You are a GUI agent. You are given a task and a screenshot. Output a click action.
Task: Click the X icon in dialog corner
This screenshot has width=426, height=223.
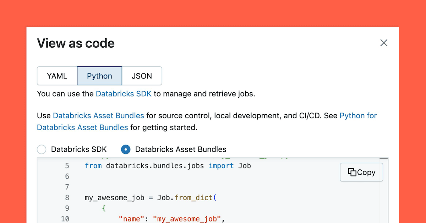pyautogui.click(x=384, y=43)
